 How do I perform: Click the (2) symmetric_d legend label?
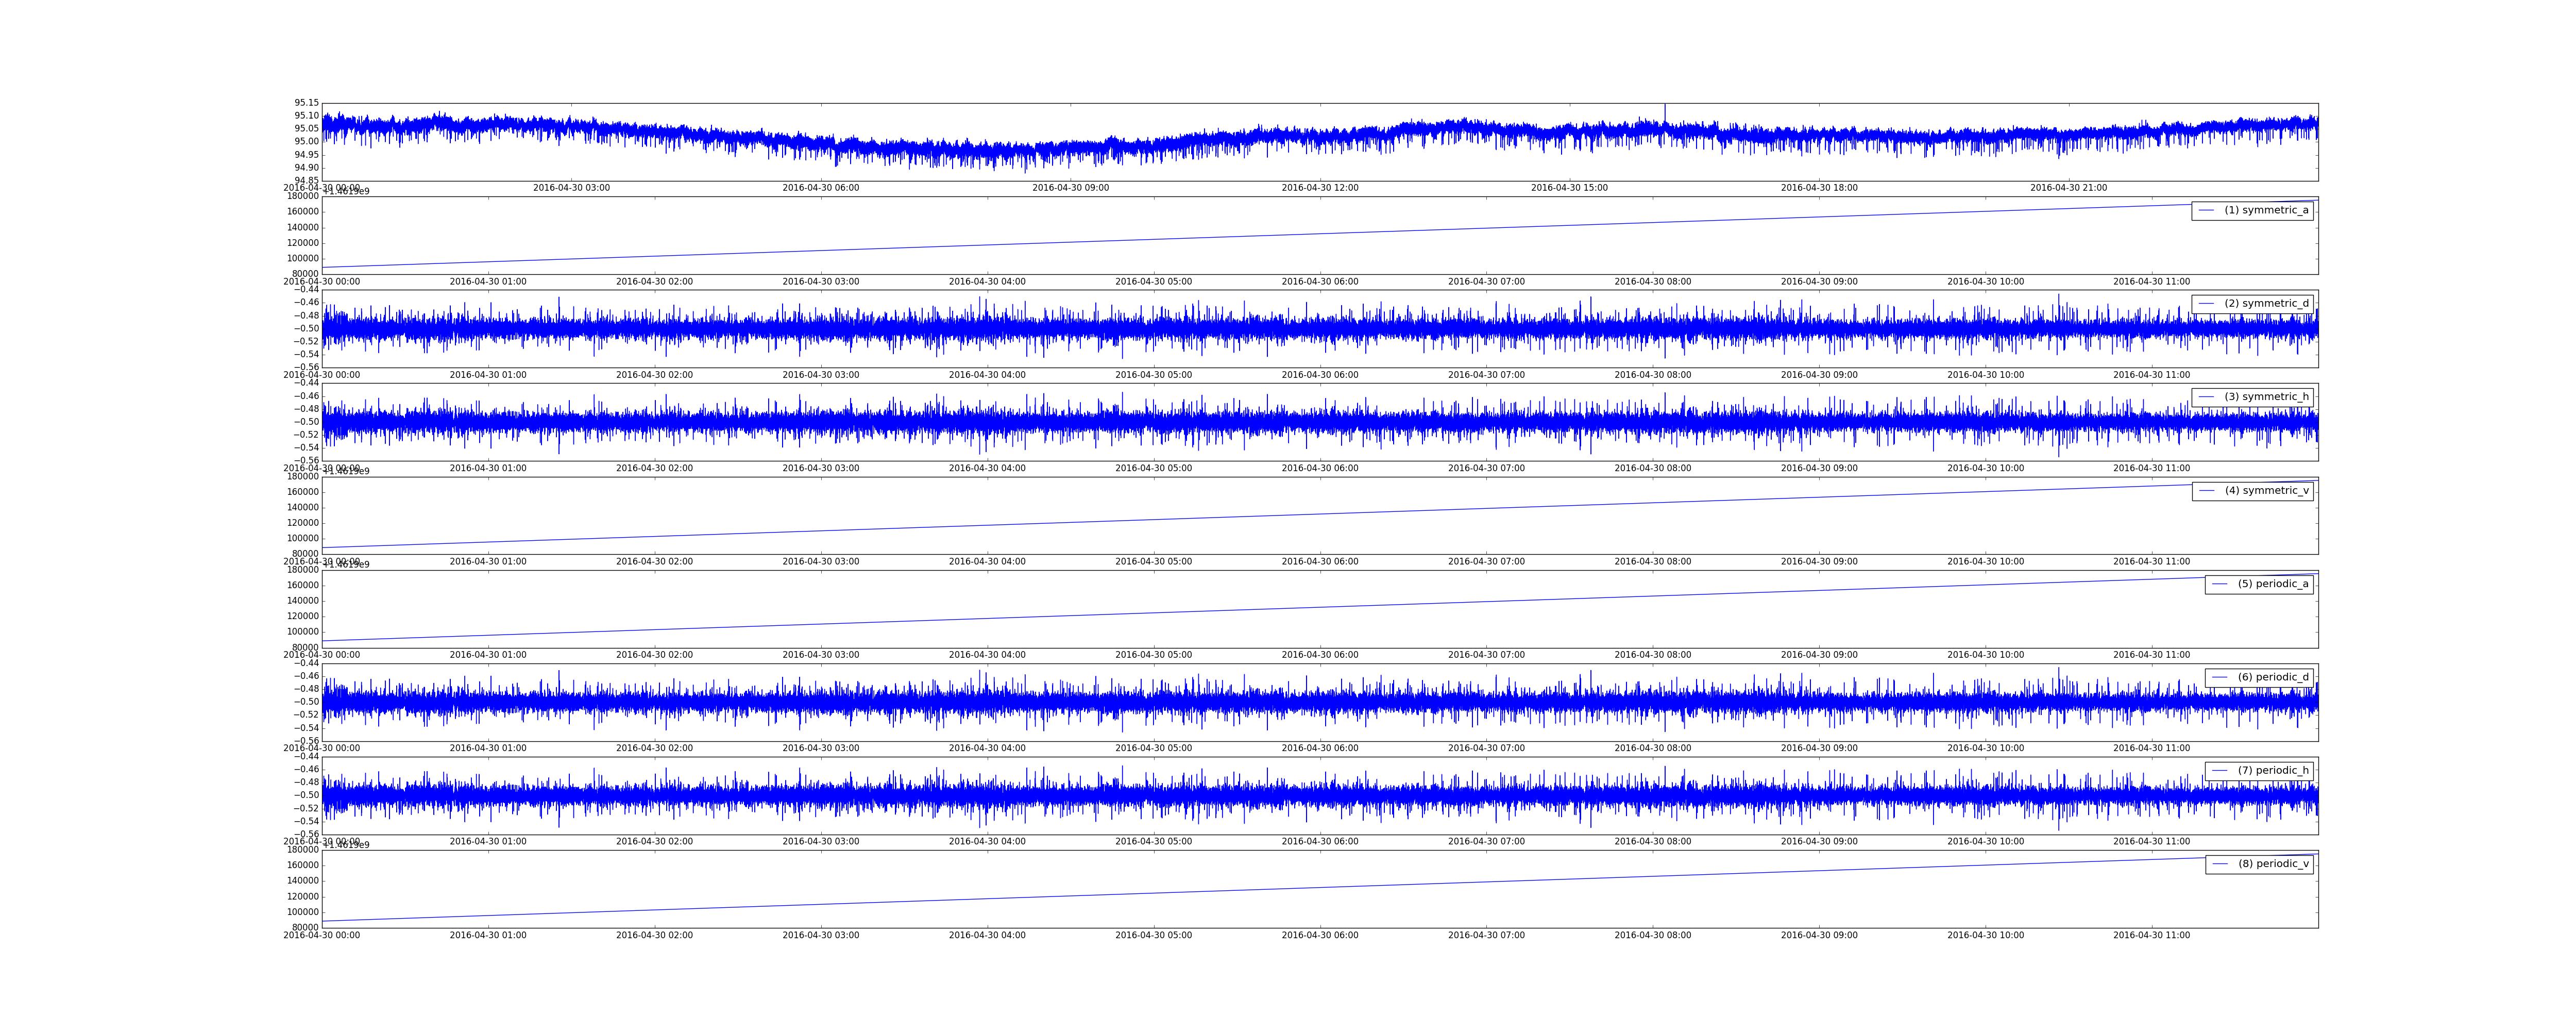point(2266,303)
